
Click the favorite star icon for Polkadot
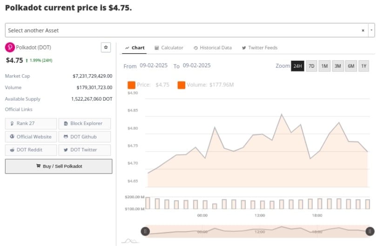(x=106, y=47)
